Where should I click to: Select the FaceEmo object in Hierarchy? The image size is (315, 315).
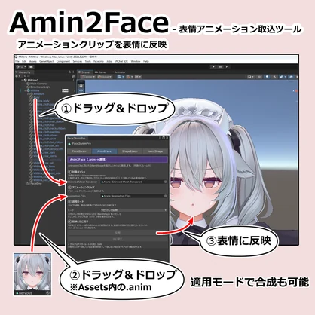point(35,184)
